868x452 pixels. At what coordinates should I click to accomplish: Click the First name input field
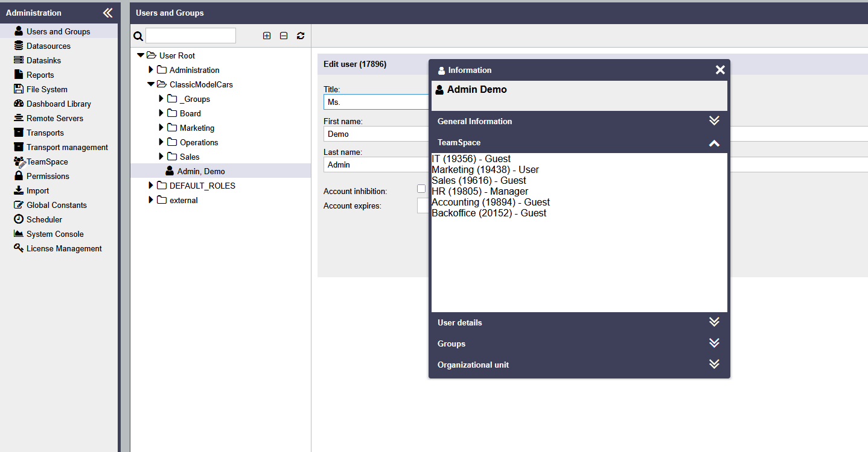tap(376, 134)
